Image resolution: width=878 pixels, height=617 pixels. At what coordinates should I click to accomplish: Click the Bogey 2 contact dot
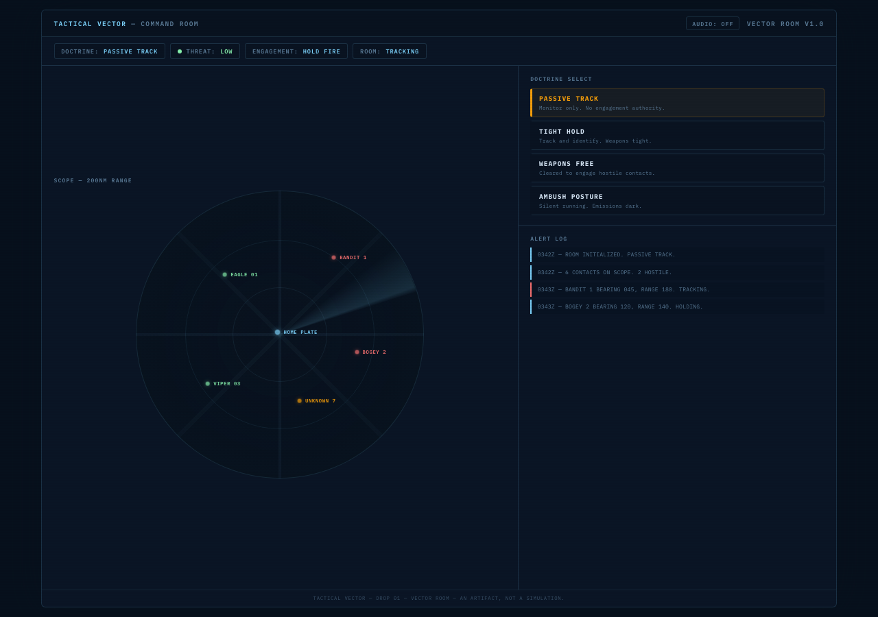point(357,352)
